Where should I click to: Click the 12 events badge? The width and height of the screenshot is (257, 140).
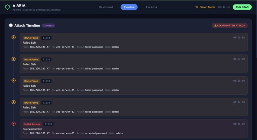coord(48,26)
